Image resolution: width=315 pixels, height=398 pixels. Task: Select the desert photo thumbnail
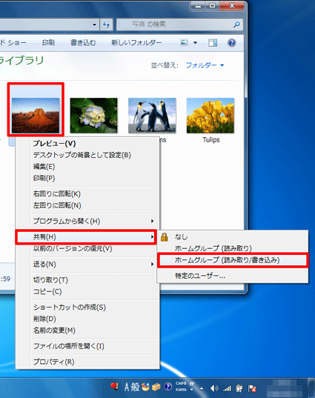[36, 116]
